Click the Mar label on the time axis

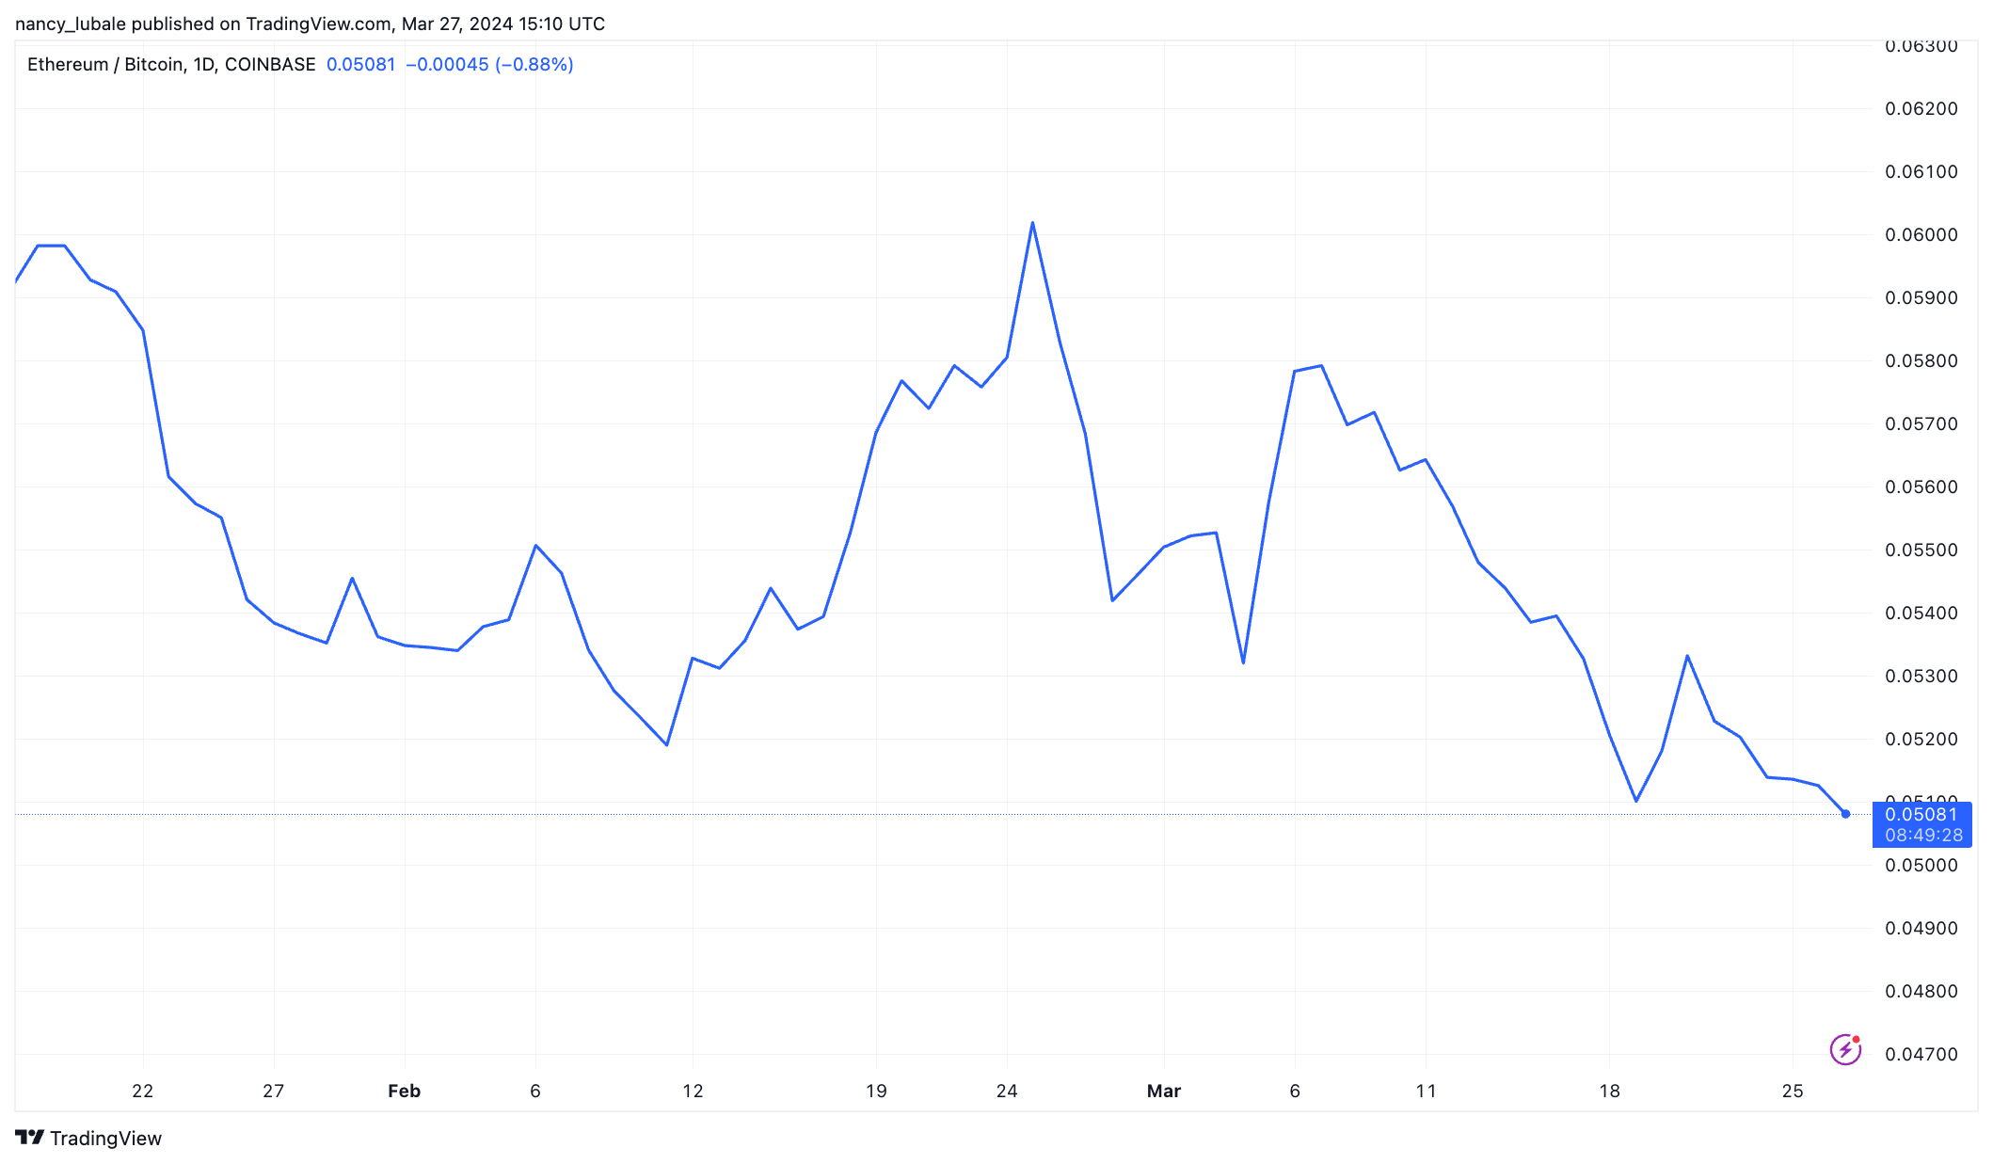[x=1163, y=1091]
